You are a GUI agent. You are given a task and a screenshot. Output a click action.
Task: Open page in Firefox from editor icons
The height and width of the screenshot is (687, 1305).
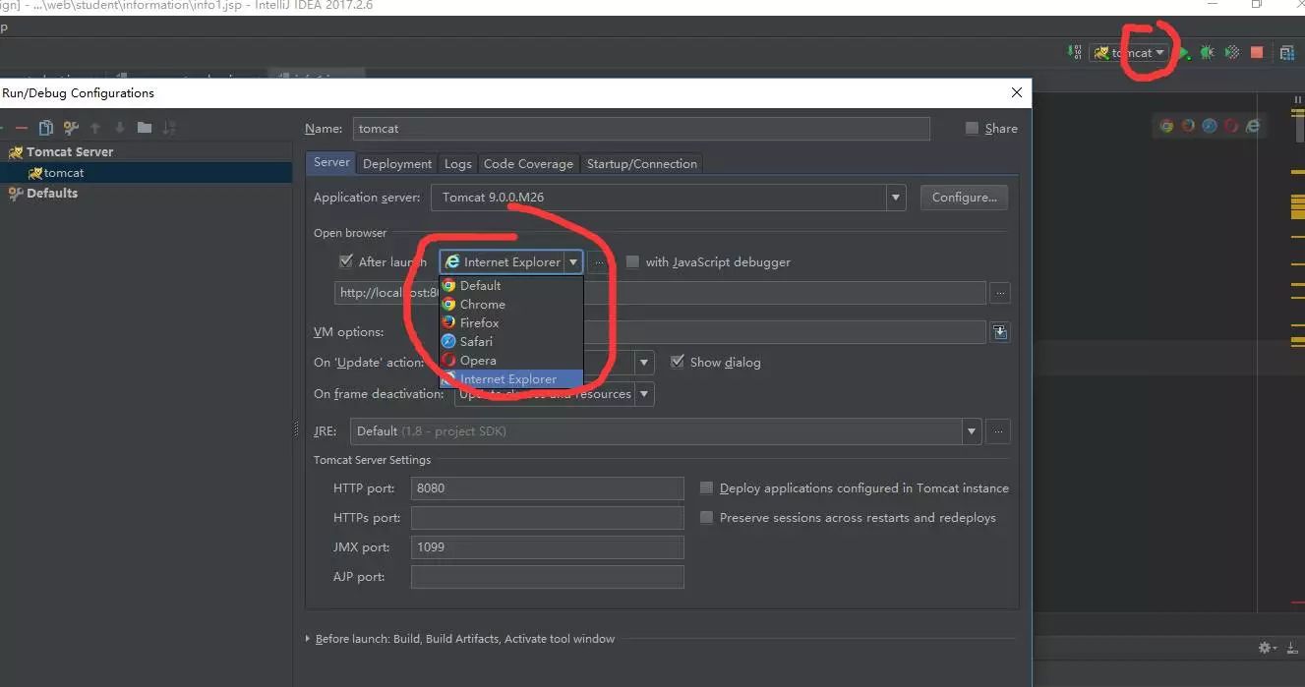pyautogui.click(x=1188, y=126)
